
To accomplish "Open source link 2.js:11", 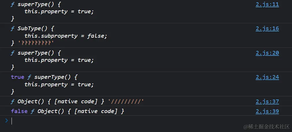I will [x=267, y=4].
